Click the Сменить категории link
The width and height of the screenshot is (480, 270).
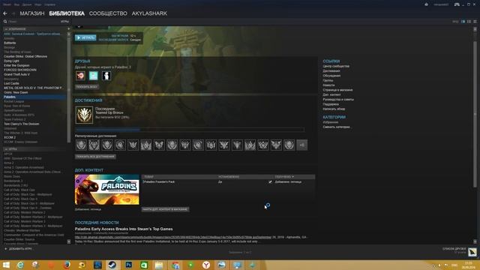tap(337, 127)
